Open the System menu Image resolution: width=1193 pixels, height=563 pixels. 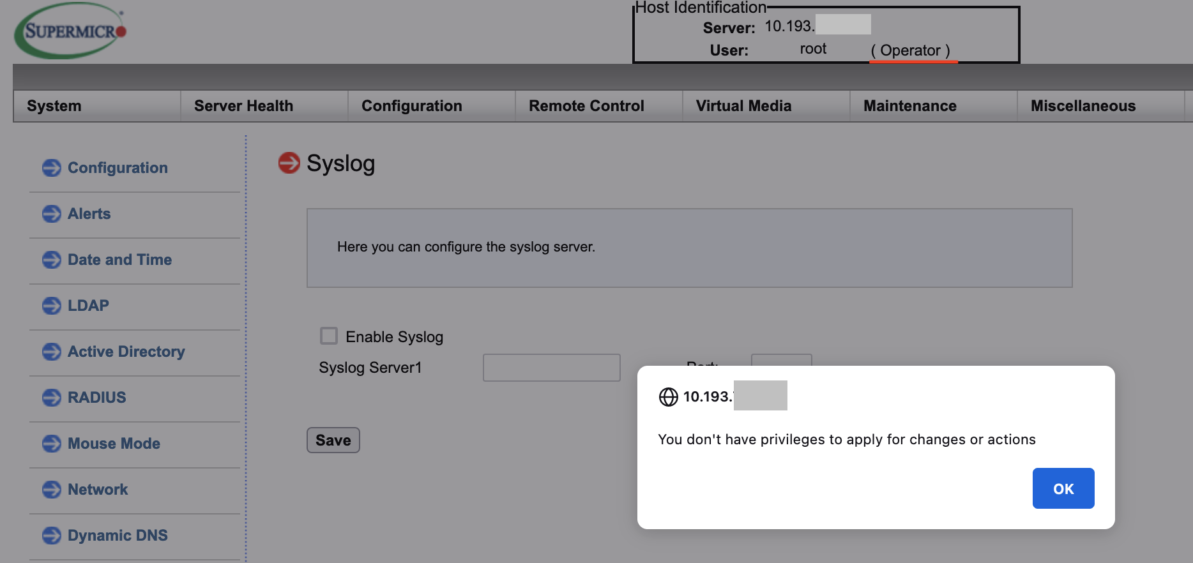click(97, 106)
